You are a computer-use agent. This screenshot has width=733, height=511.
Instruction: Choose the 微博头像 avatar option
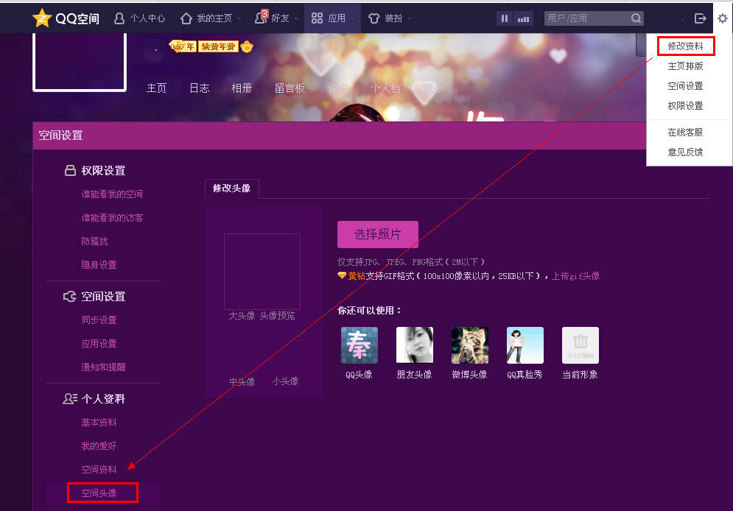[469, 345]
